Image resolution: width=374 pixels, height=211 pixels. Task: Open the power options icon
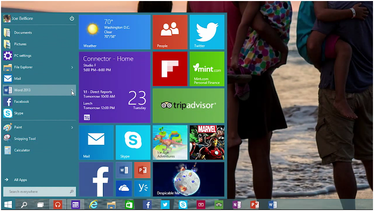(x=72, y=19)
